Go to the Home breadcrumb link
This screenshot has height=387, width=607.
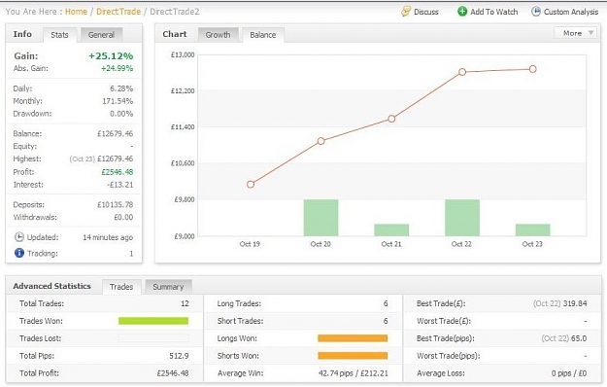coord(76,12)
